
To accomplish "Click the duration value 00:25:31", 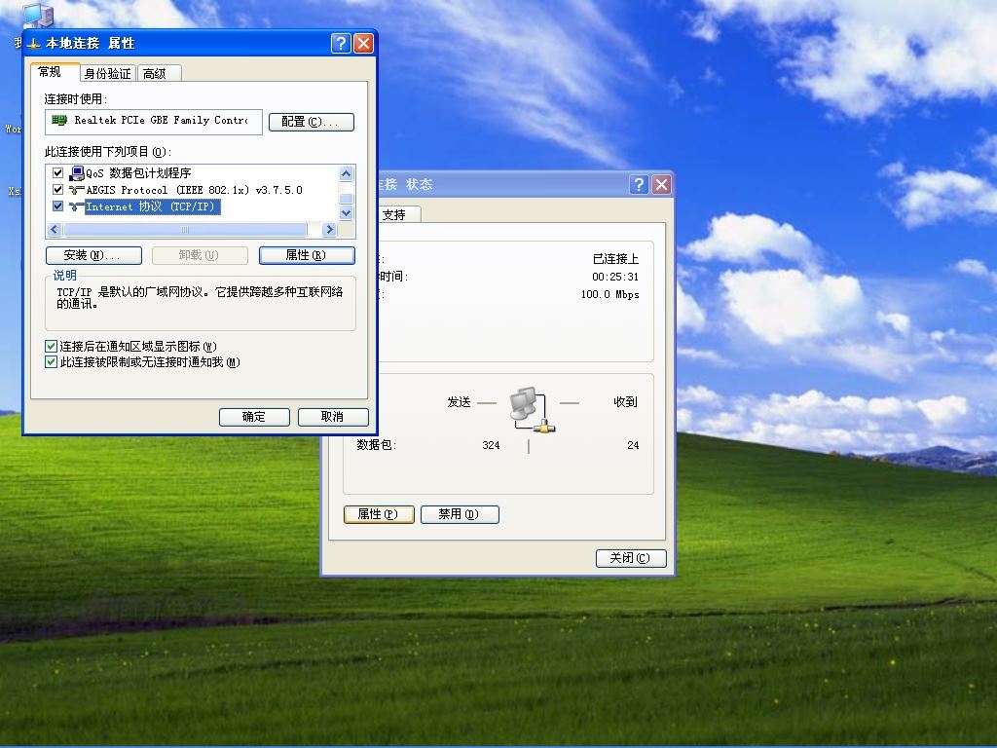I will point(615,277).
